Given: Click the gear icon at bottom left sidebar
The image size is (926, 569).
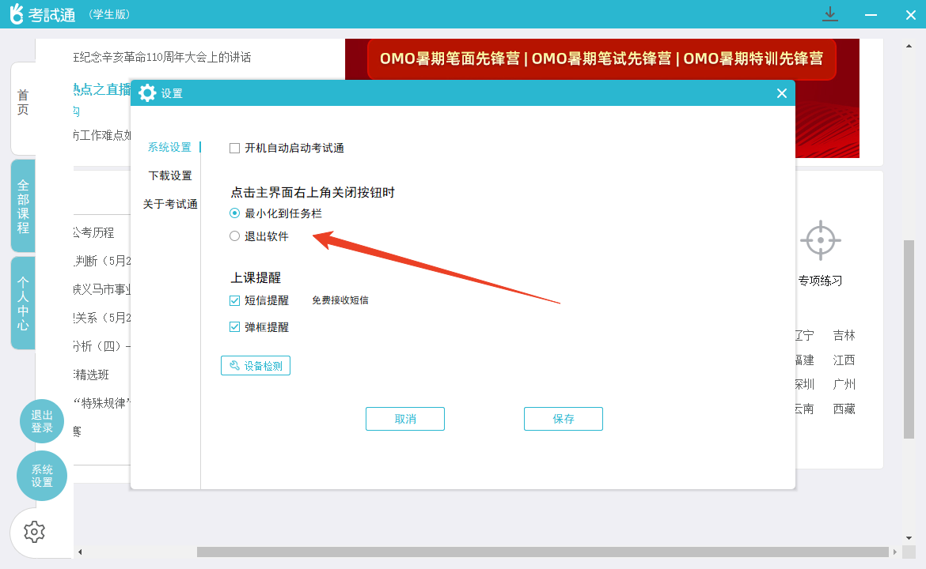Looking at the screenshot, I should pos(34,532).
